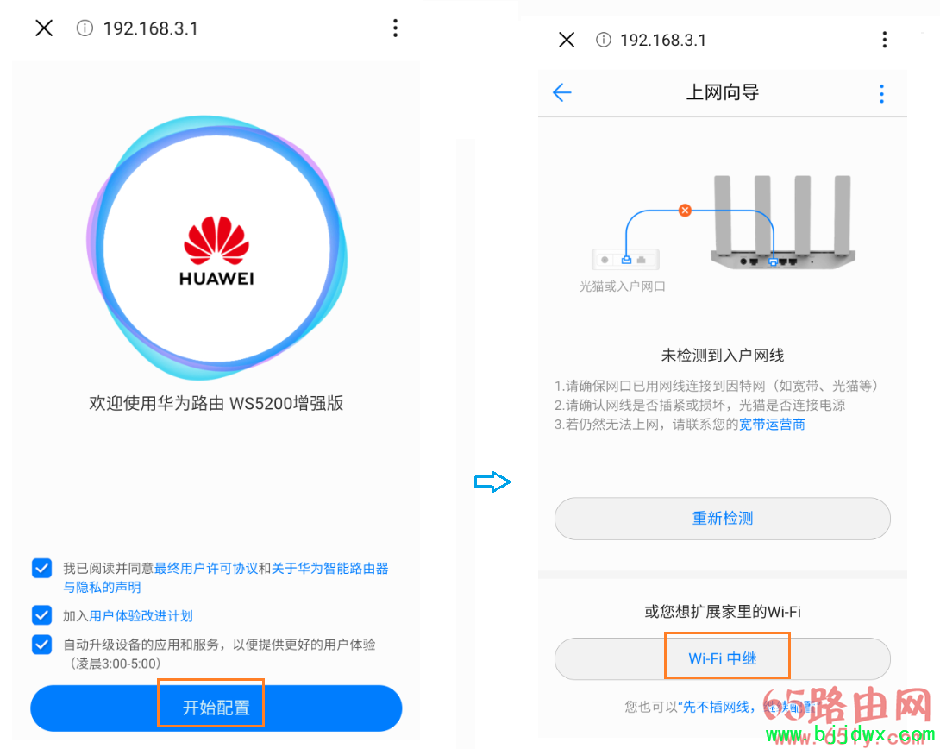The image size is (940, 749).
Task: Toggle the user experience improvement plan checkbox
Action: 42,614
